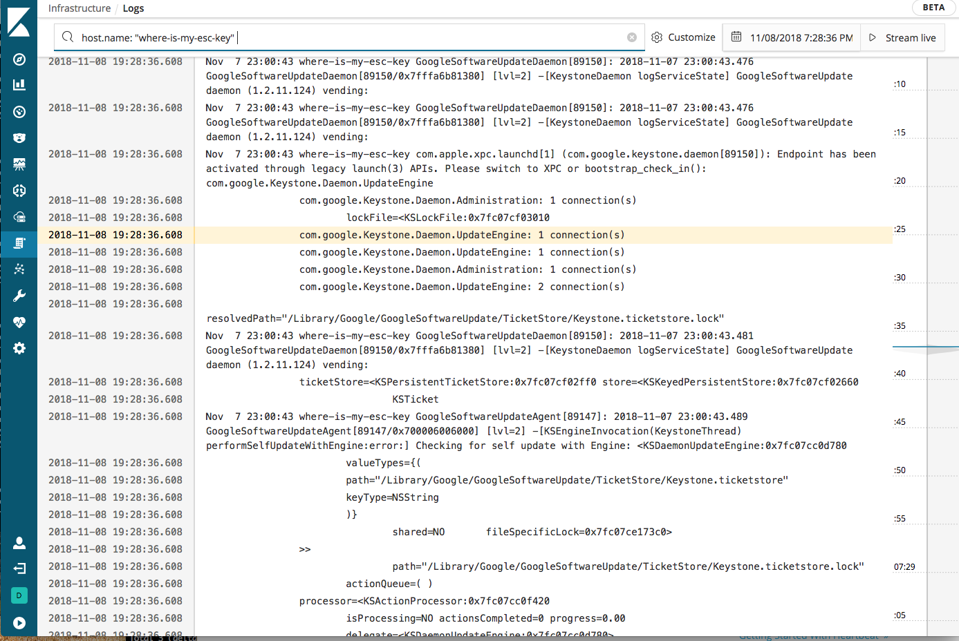The height and width of the screenshot is (641, 959).
Task: Open Infrastructure via the cloud server icon
Action: point(19,217)
